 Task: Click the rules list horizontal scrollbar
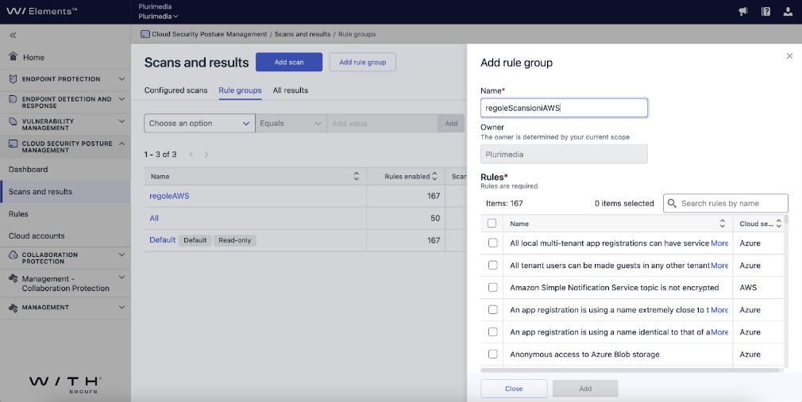[x=630, y=370]
